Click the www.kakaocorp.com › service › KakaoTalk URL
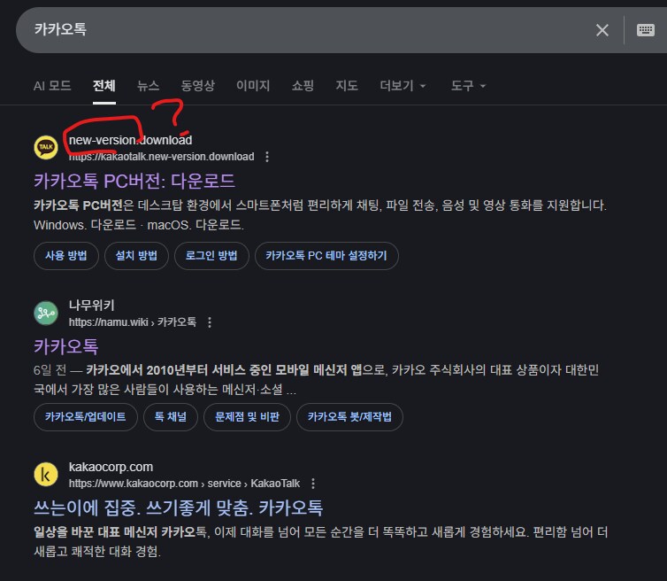This screenshot has height=581, width=667. (x=185, y=484)
